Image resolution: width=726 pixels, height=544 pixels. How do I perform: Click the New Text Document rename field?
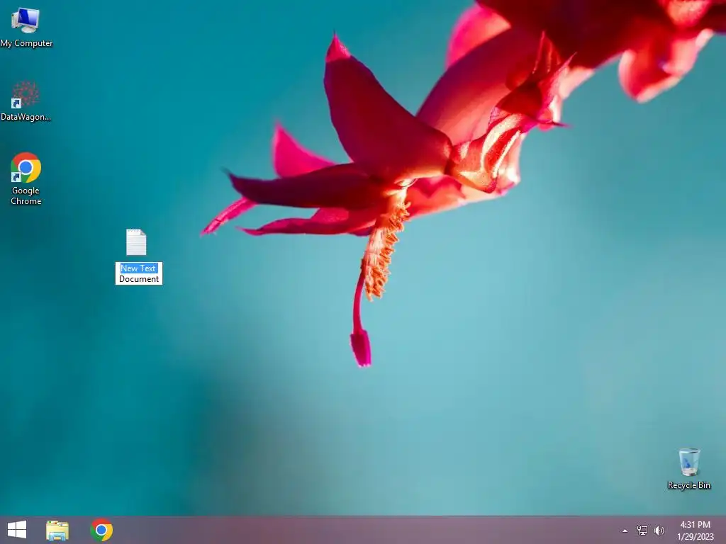click(139, 273)
